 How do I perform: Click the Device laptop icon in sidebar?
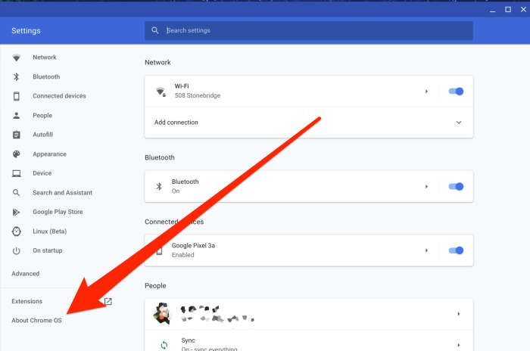(x=16, y=173)
